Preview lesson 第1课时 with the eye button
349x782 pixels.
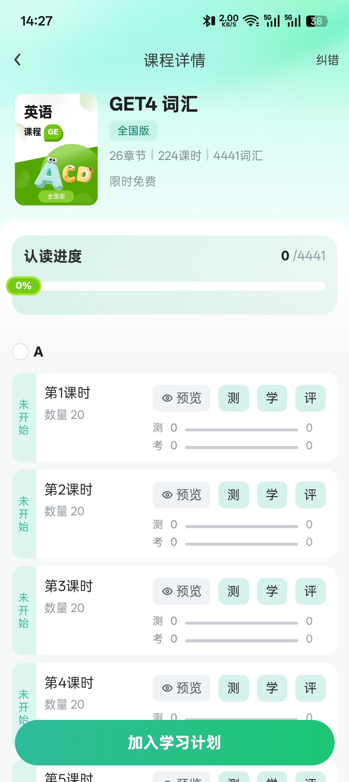point(182,398)
